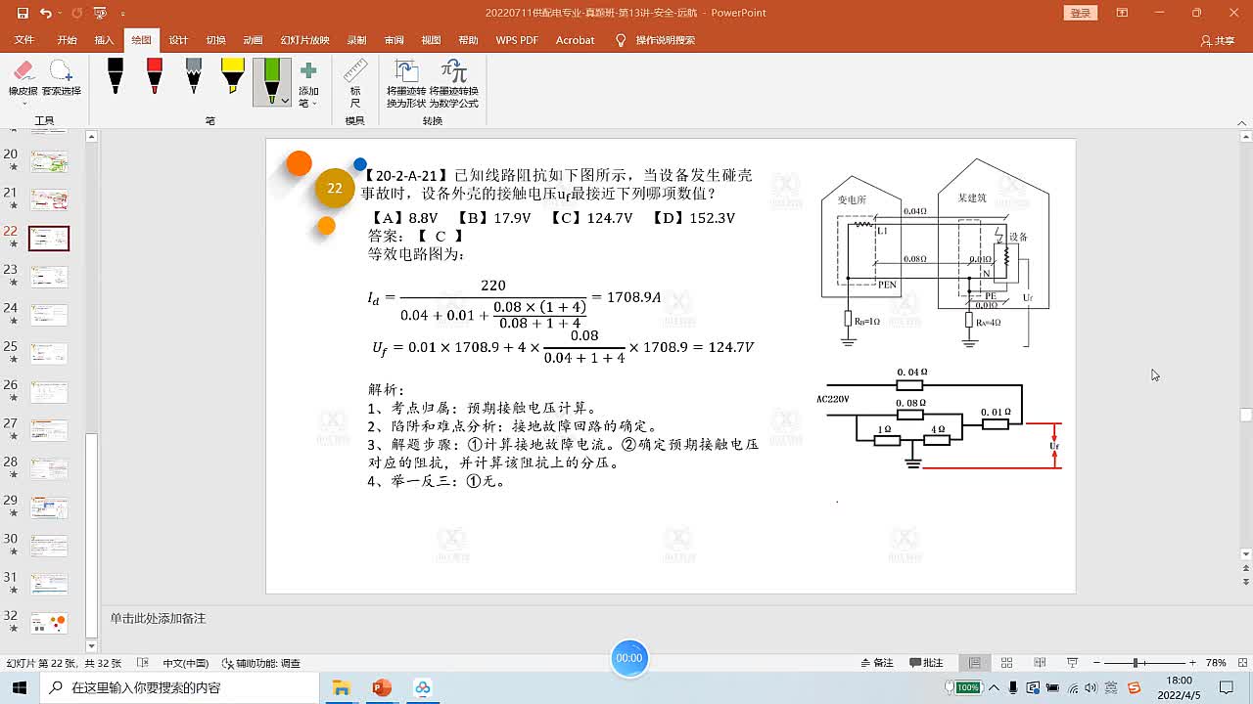
Task: Click the 登录 sign-in button
Action: (x=1080, y=13)
